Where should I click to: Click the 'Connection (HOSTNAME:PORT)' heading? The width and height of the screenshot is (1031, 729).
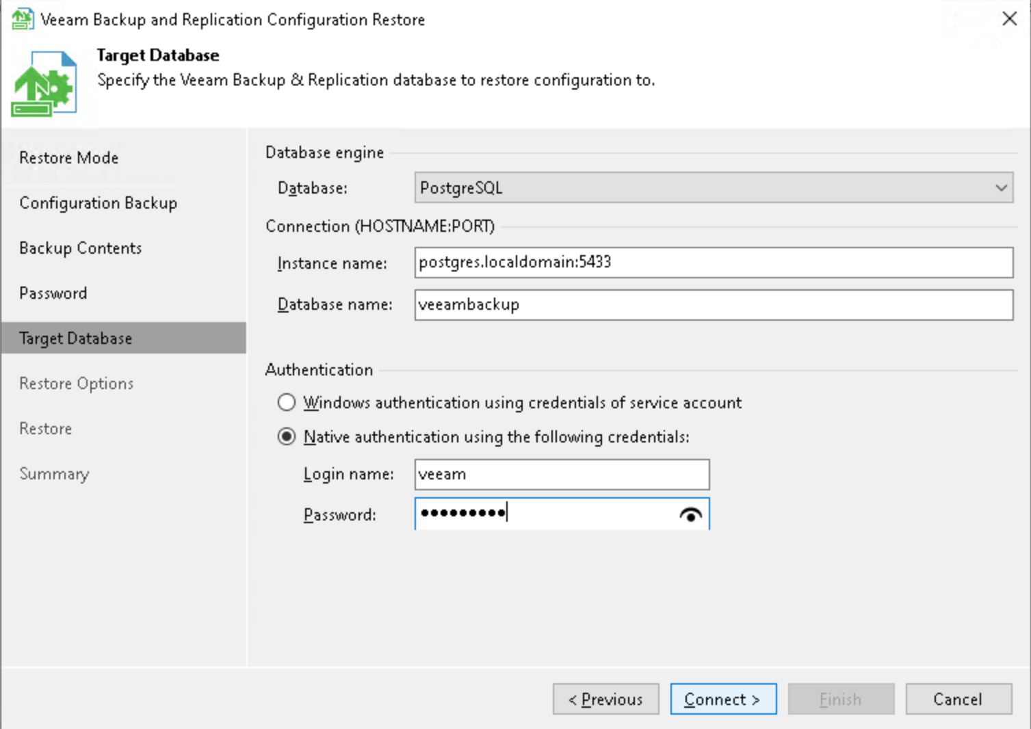click(380, 226)
